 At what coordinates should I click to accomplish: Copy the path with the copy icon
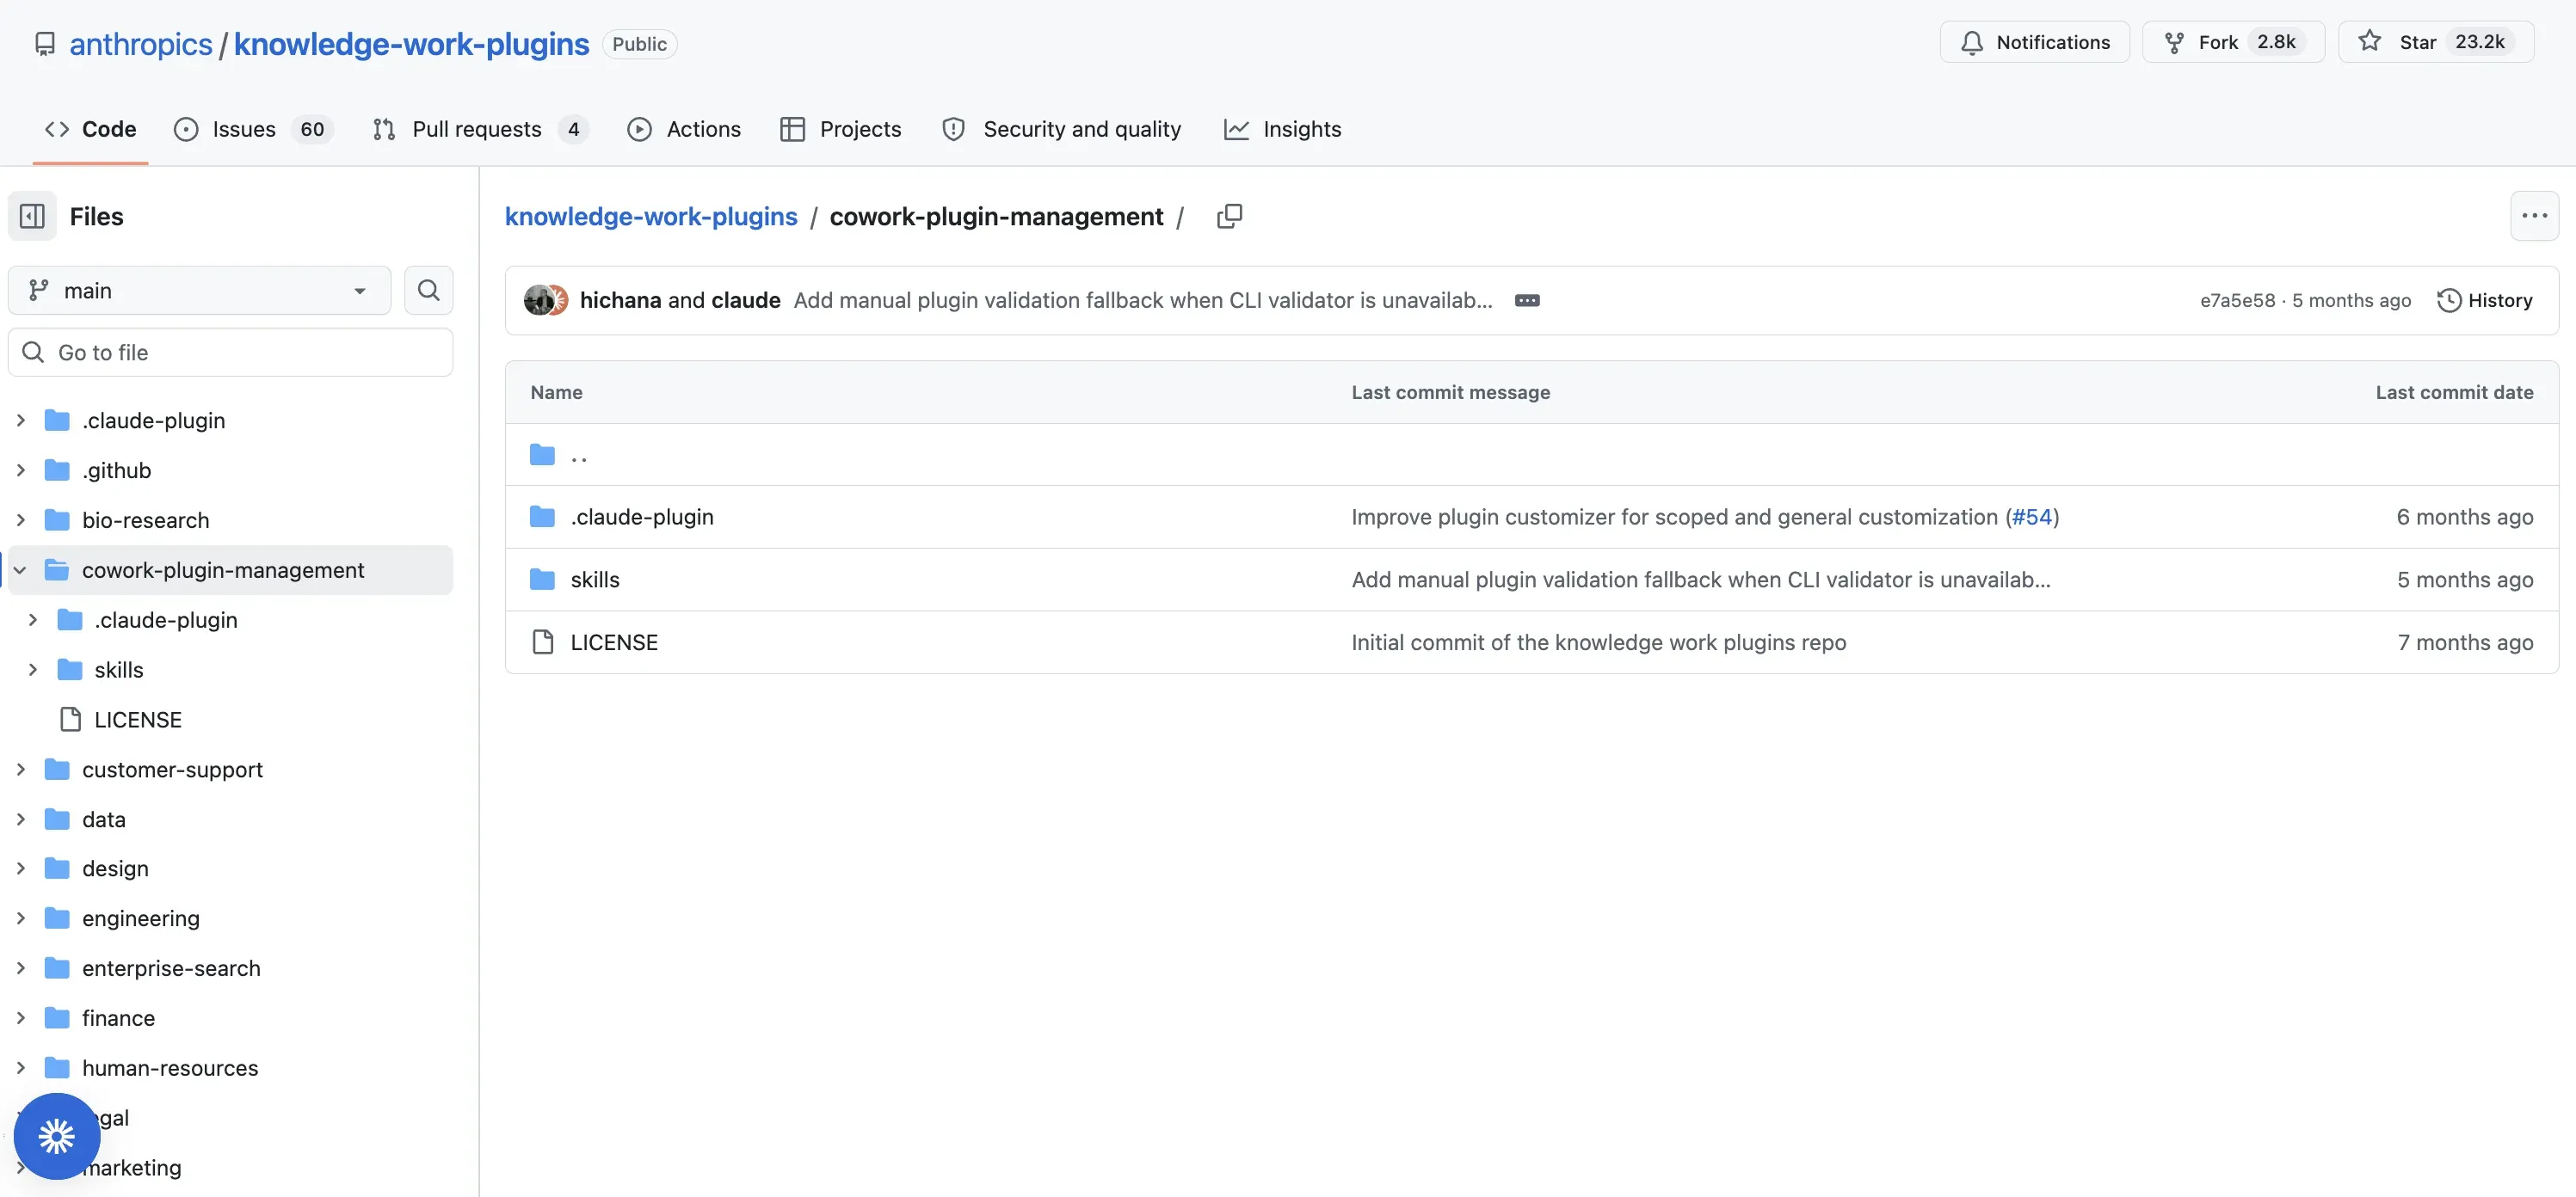(x=1229, y=216)
